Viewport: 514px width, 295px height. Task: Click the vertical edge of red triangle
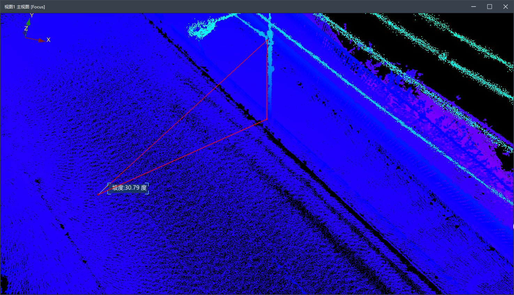(x=267, y=80)
